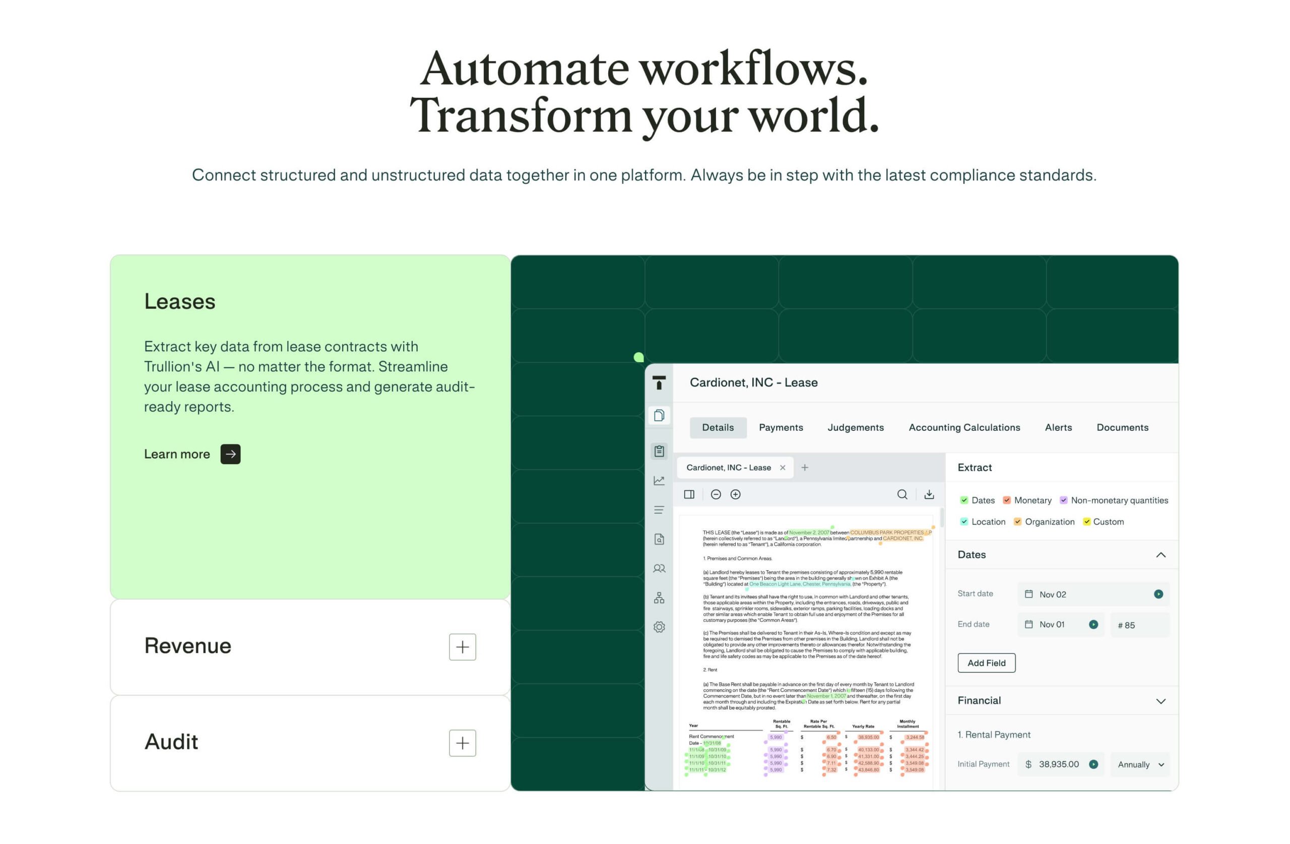Switch to the Judgements tab

point(855,428)
